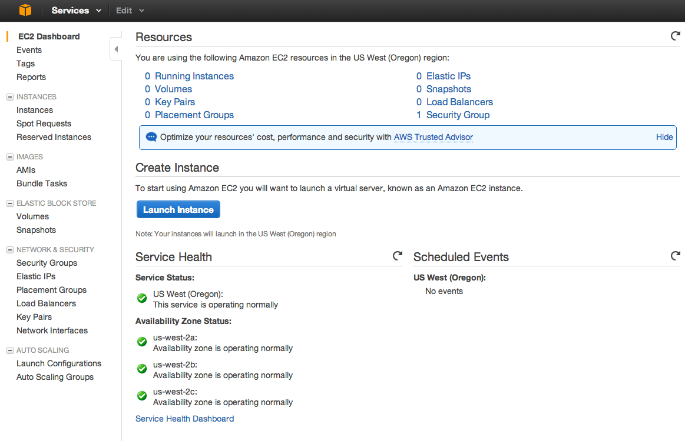The width and height of the screenshot is (685, 441).
Task: Open the Edit dropdown in the top bar
Action: coord(130,11)
